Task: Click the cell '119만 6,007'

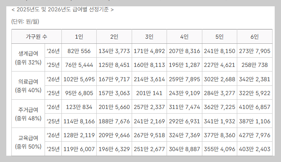Action: pyautogui.click(x=79, y=149)
